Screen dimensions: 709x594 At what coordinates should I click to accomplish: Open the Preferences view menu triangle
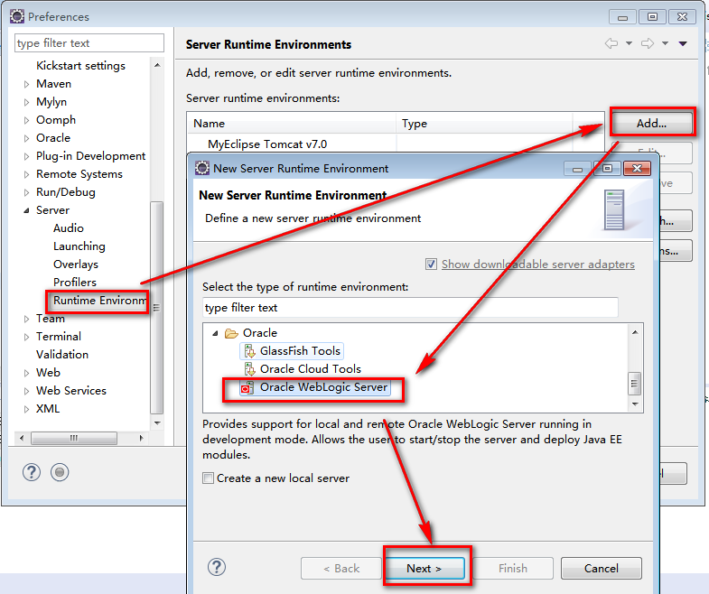683,43
